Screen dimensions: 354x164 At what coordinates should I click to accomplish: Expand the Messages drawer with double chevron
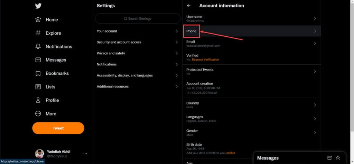338,158
